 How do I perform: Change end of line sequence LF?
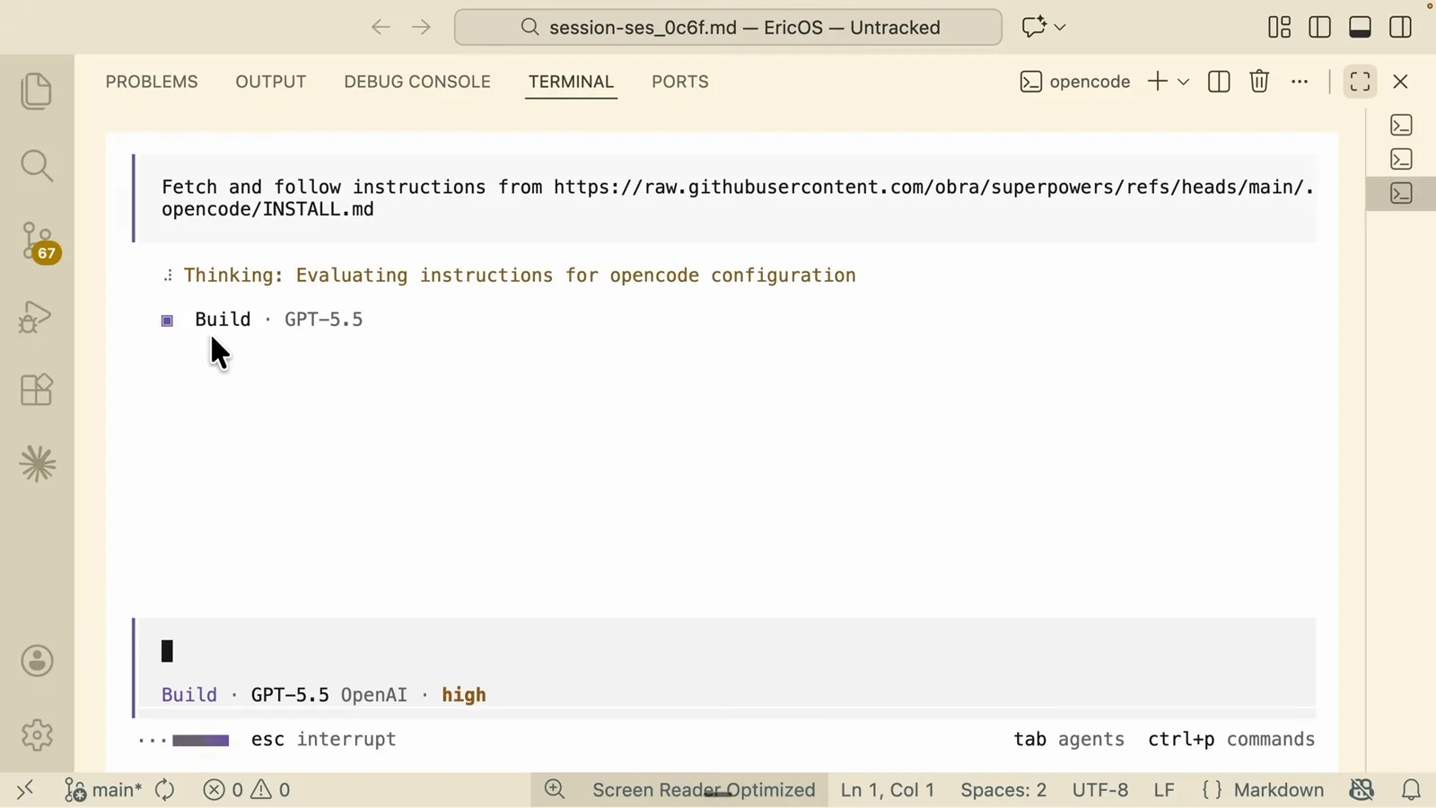(1164, 790)
